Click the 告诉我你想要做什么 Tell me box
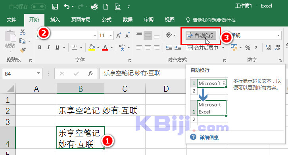This screenshot has width=288, height=155. tap(211, 20)
